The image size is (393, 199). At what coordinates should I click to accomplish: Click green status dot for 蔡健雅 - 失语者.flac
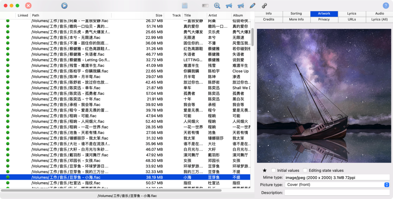coord(8,54)
